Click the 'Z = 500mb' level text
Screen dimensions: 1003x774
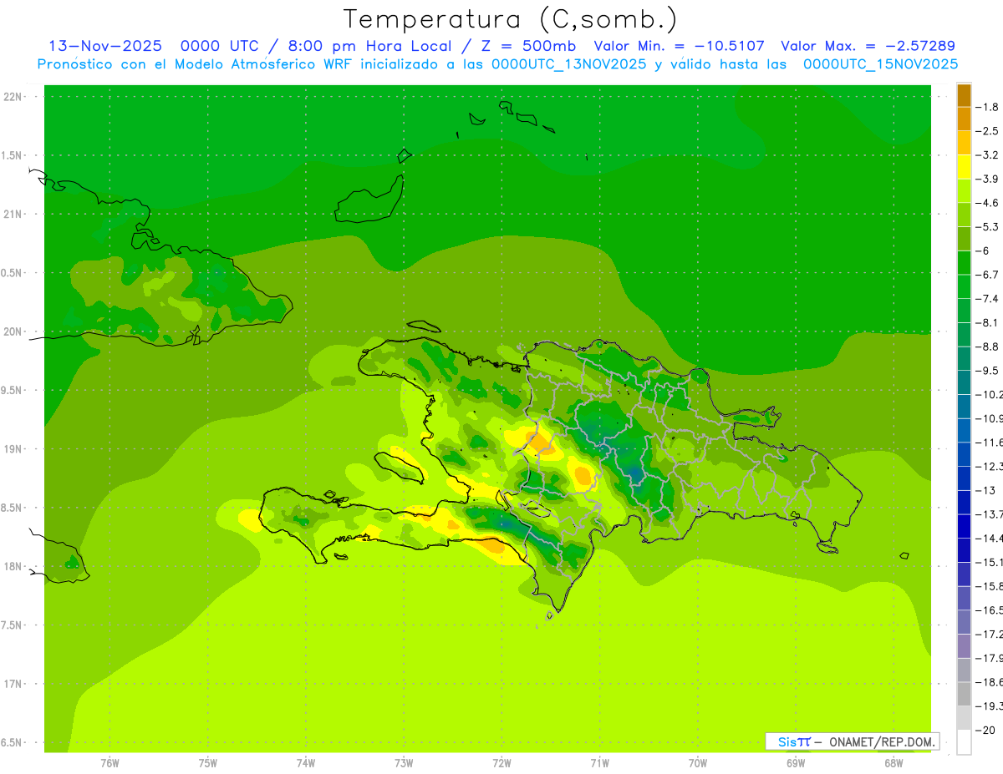527,46
